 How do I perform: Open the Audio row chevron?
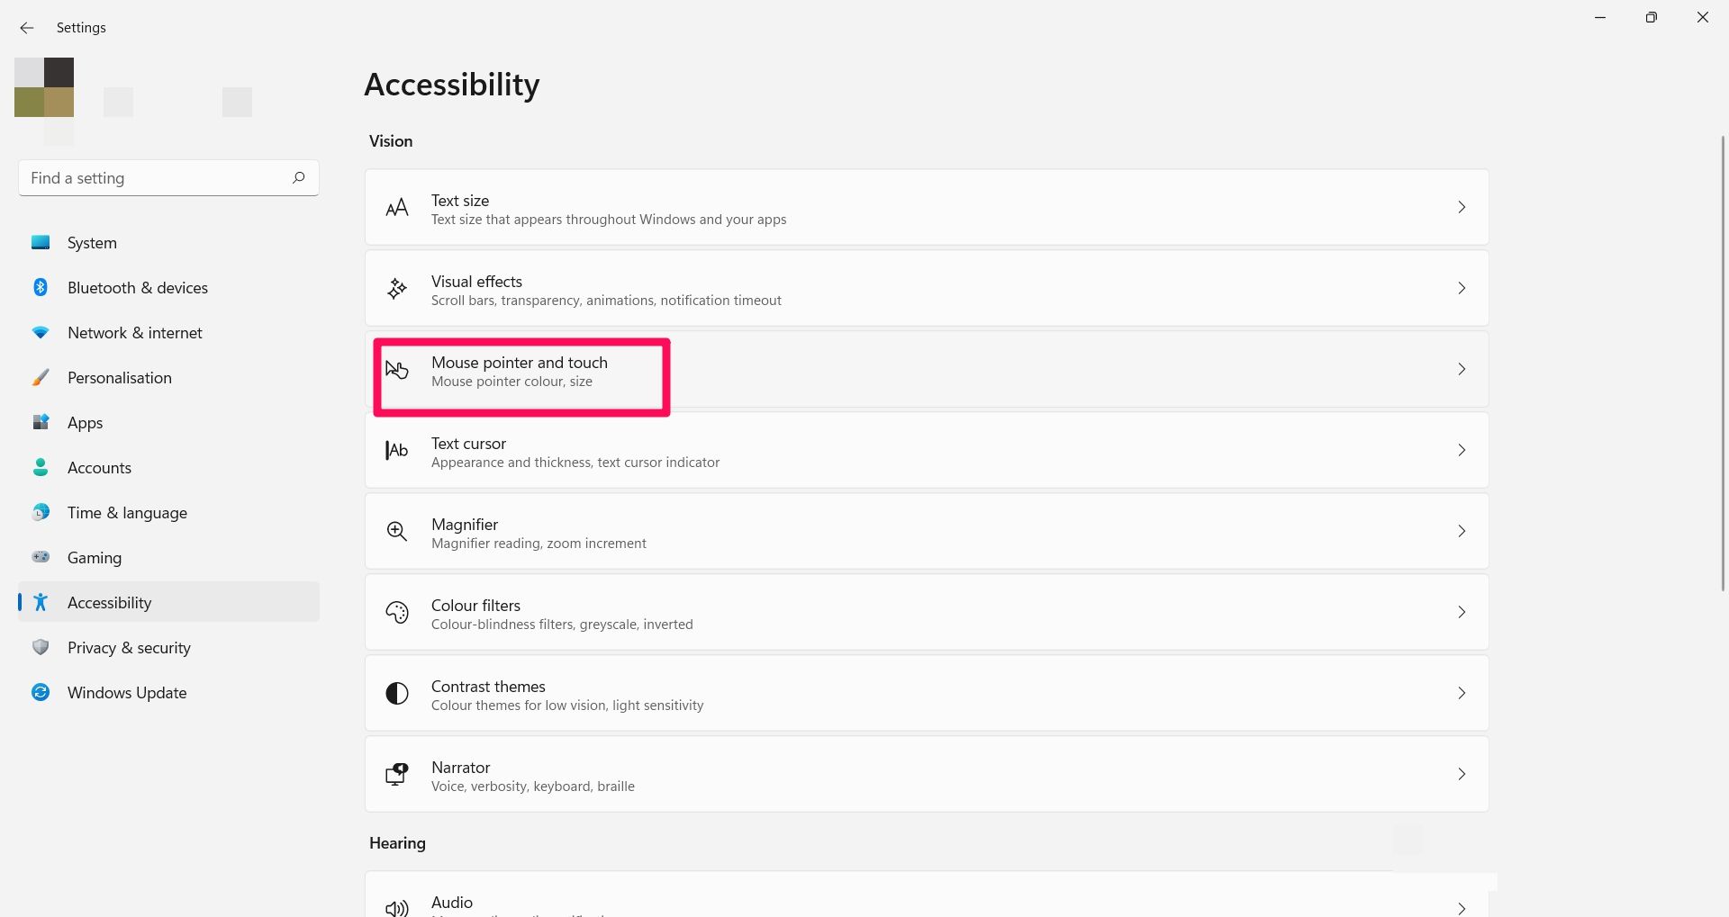pyautogui.click(x=1462, y=907)
